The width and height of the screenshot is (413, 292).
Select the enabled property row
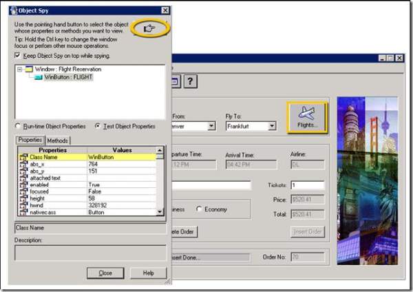(x=87, y=185)
